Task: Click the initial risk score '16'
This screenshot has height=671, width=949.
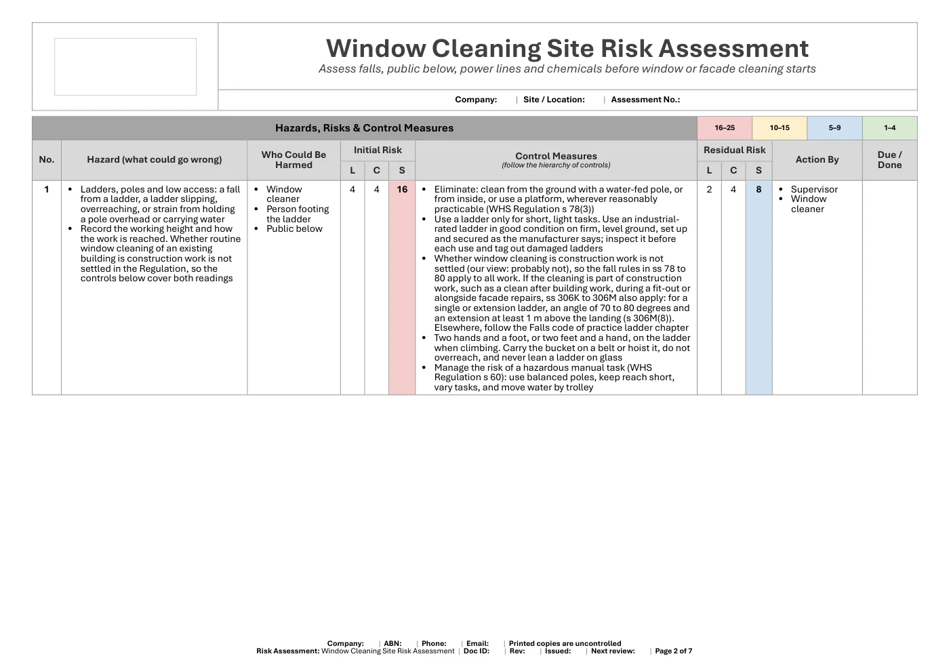Action: tap(402, 190)
